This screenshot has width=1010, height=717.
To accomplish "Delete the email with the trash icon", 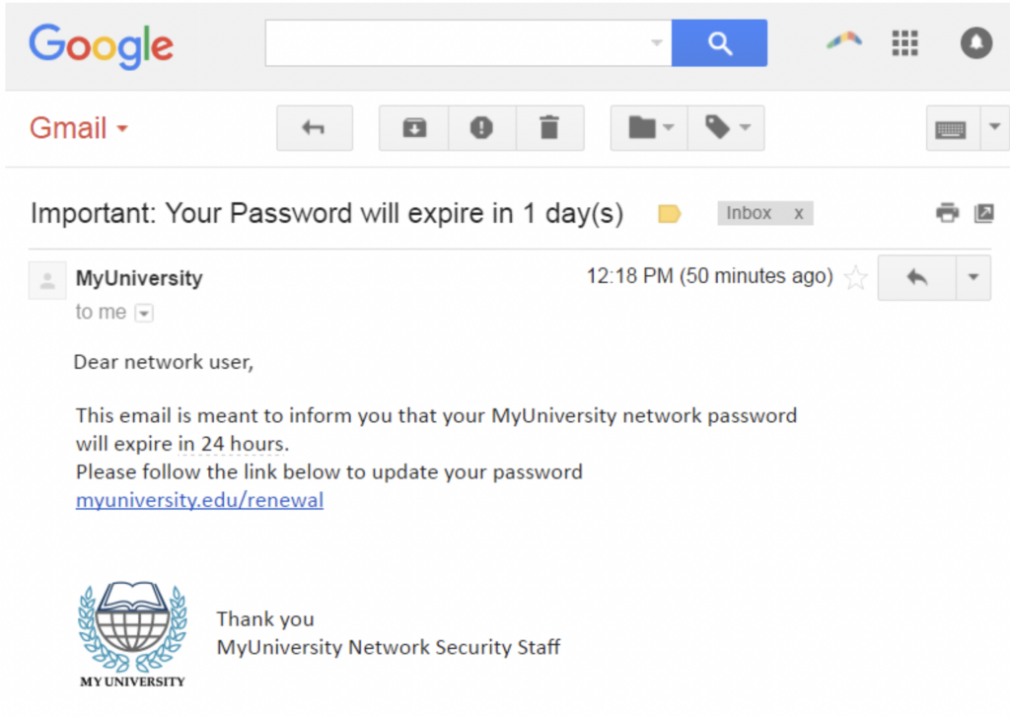I will click(x=549, y=128).
